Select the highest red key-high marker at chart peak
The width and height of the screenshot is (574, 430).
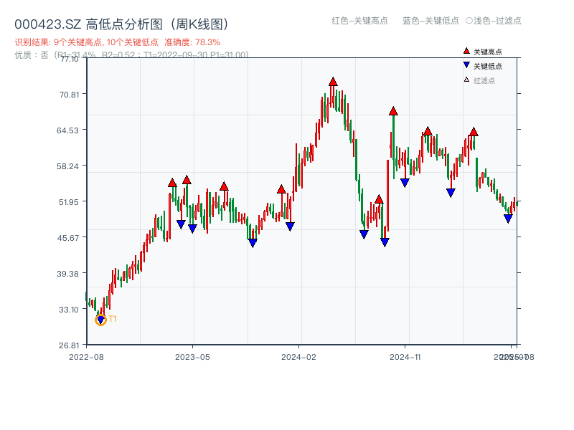coord(333,82)
